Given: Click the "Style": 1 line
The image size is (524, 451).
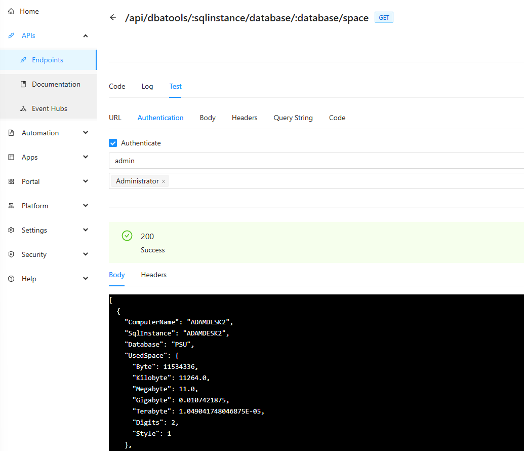Looking at the screenshot, I should point(152,434).
